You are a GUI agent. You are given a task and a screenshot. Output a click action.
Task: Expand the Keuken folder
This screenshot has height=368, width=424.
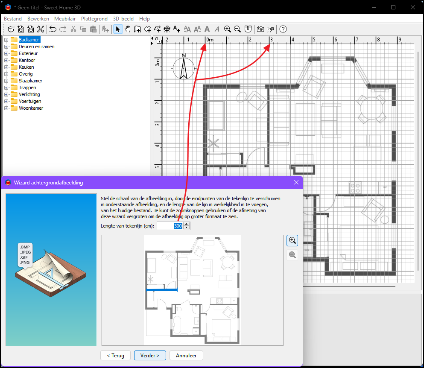(6, 67)
